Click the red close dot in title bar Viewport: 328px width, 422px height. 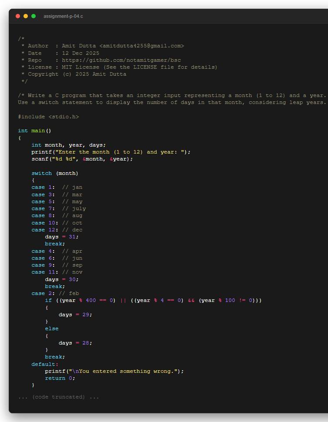point(18,16)
